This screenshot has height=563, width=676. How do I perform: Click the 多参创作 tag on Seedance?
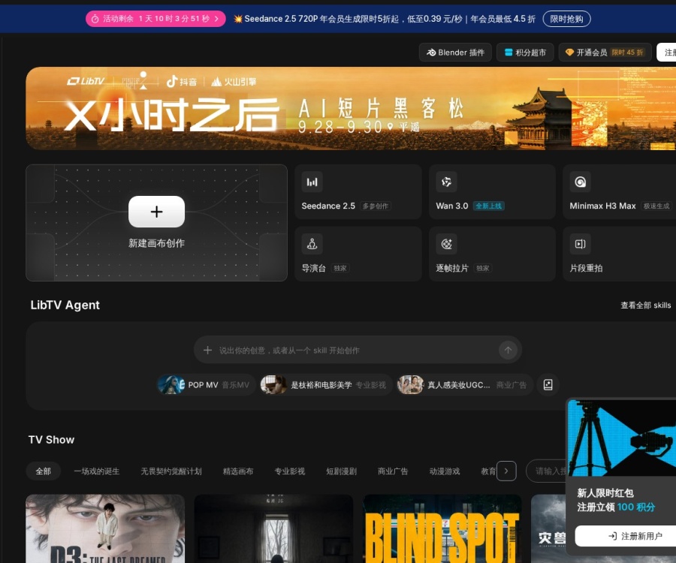pos(376,206)
